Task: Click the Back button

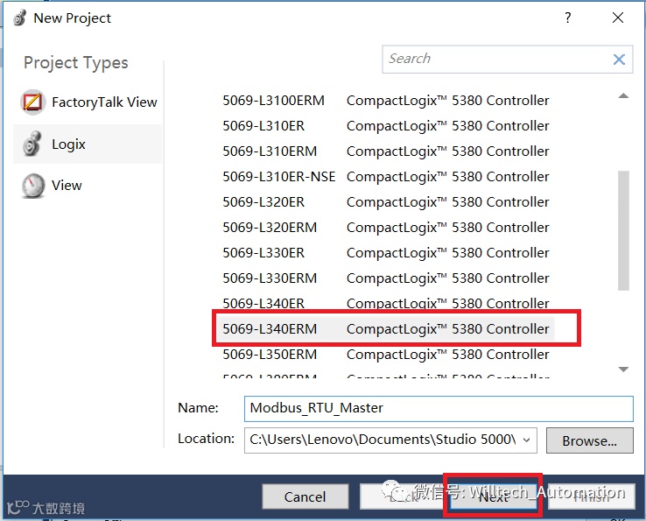Action: pyautogui.click(x=403, y=496)
